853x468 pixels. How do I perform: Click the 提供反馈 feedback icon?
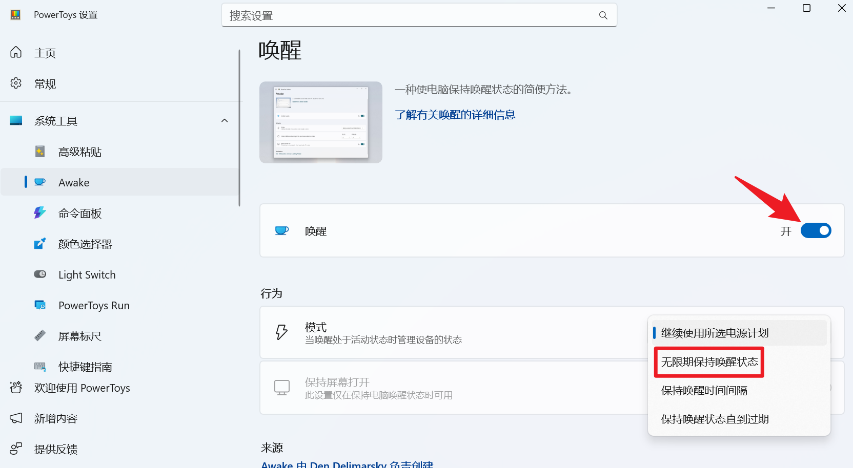click(x=16, y=449)
